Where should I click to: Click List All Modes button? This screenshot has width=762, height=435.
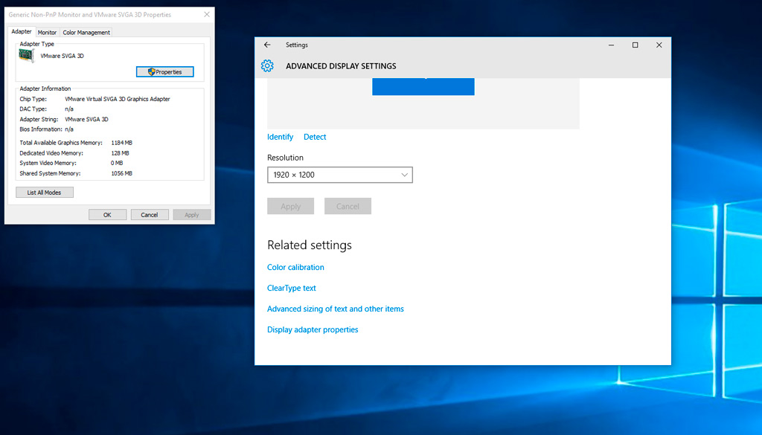[x=44, y=193]
